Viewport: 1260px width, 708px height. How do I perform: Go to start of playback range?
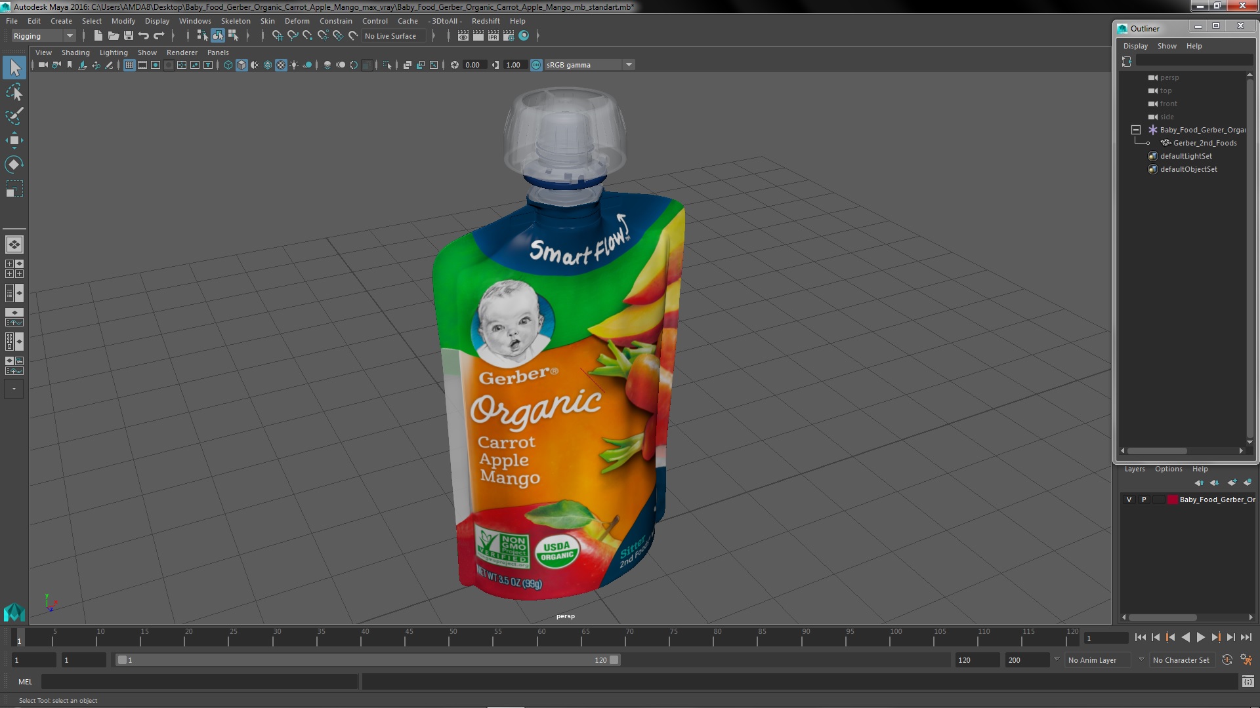click(x=1140, y=637)
